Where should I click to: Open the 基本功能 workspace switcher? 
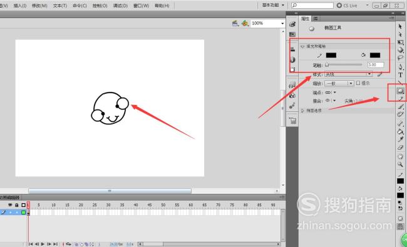pos(273,5)
